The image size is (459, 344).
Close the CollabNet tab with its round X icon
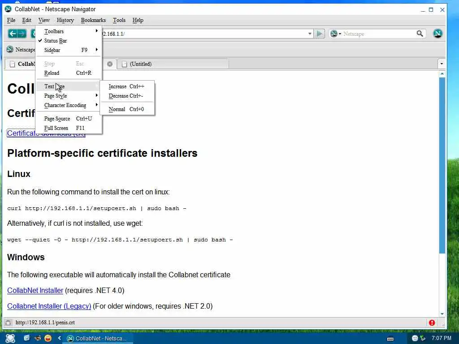click(110, 64)
